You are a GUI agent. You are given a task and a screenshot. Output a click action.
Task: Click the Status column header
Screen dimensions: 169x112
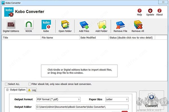click(132, 38)
